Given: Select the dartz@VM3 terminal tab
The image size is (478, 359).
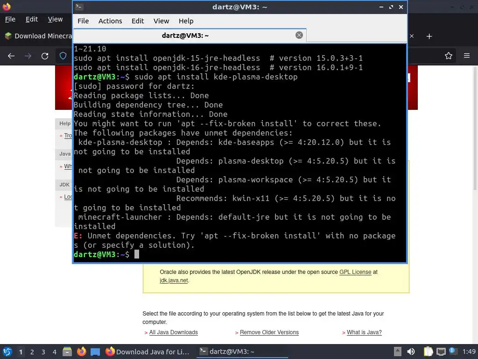Looking at the screenshot, I should coord(190,36).
